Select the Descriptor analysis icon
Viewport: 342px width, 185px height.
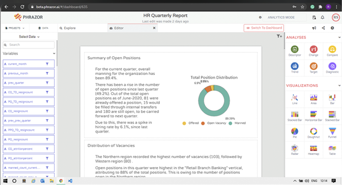295,49
